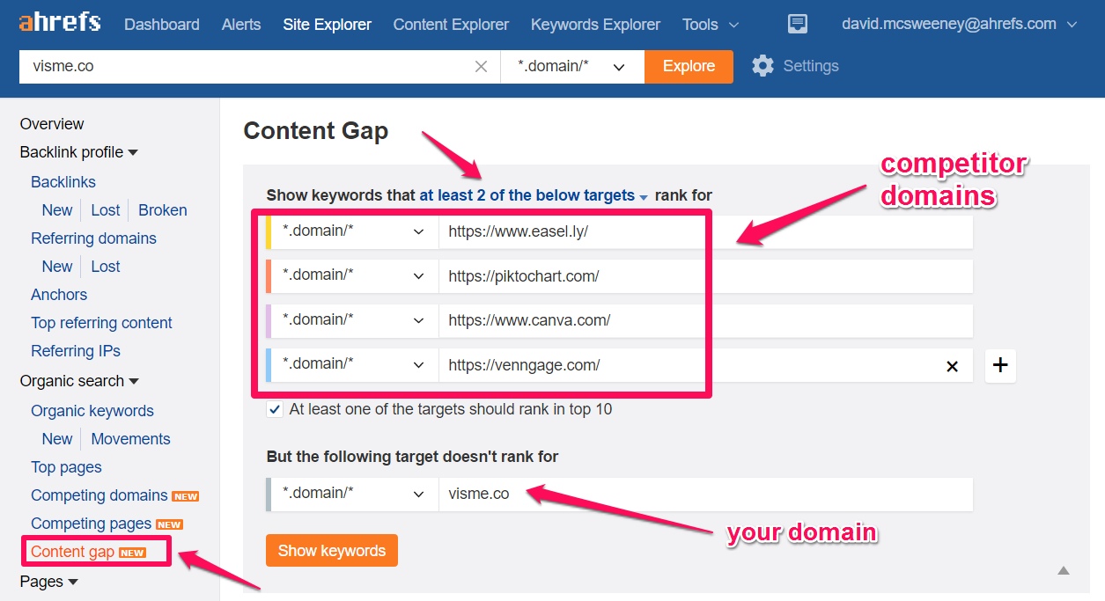Click the Settings gear icon

(x=762, y=66)
